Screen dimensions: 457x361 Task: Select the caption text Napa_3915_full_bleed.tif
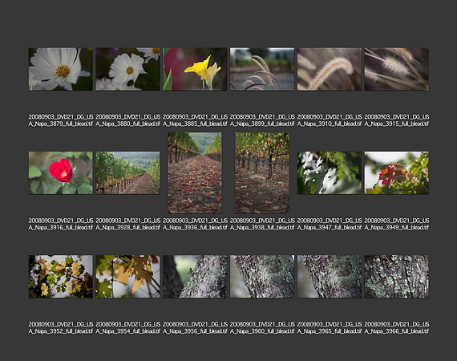pos(397,120)
